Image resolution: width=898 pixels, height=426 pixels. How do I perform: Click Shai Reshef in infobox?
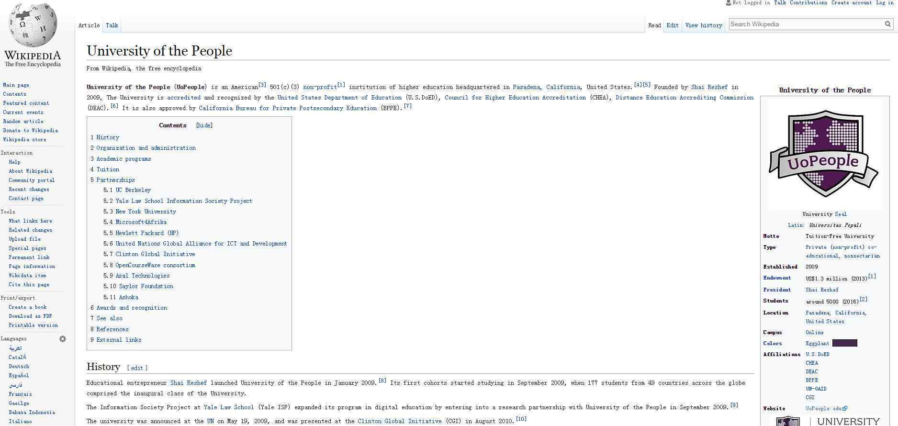coord(822,290)
